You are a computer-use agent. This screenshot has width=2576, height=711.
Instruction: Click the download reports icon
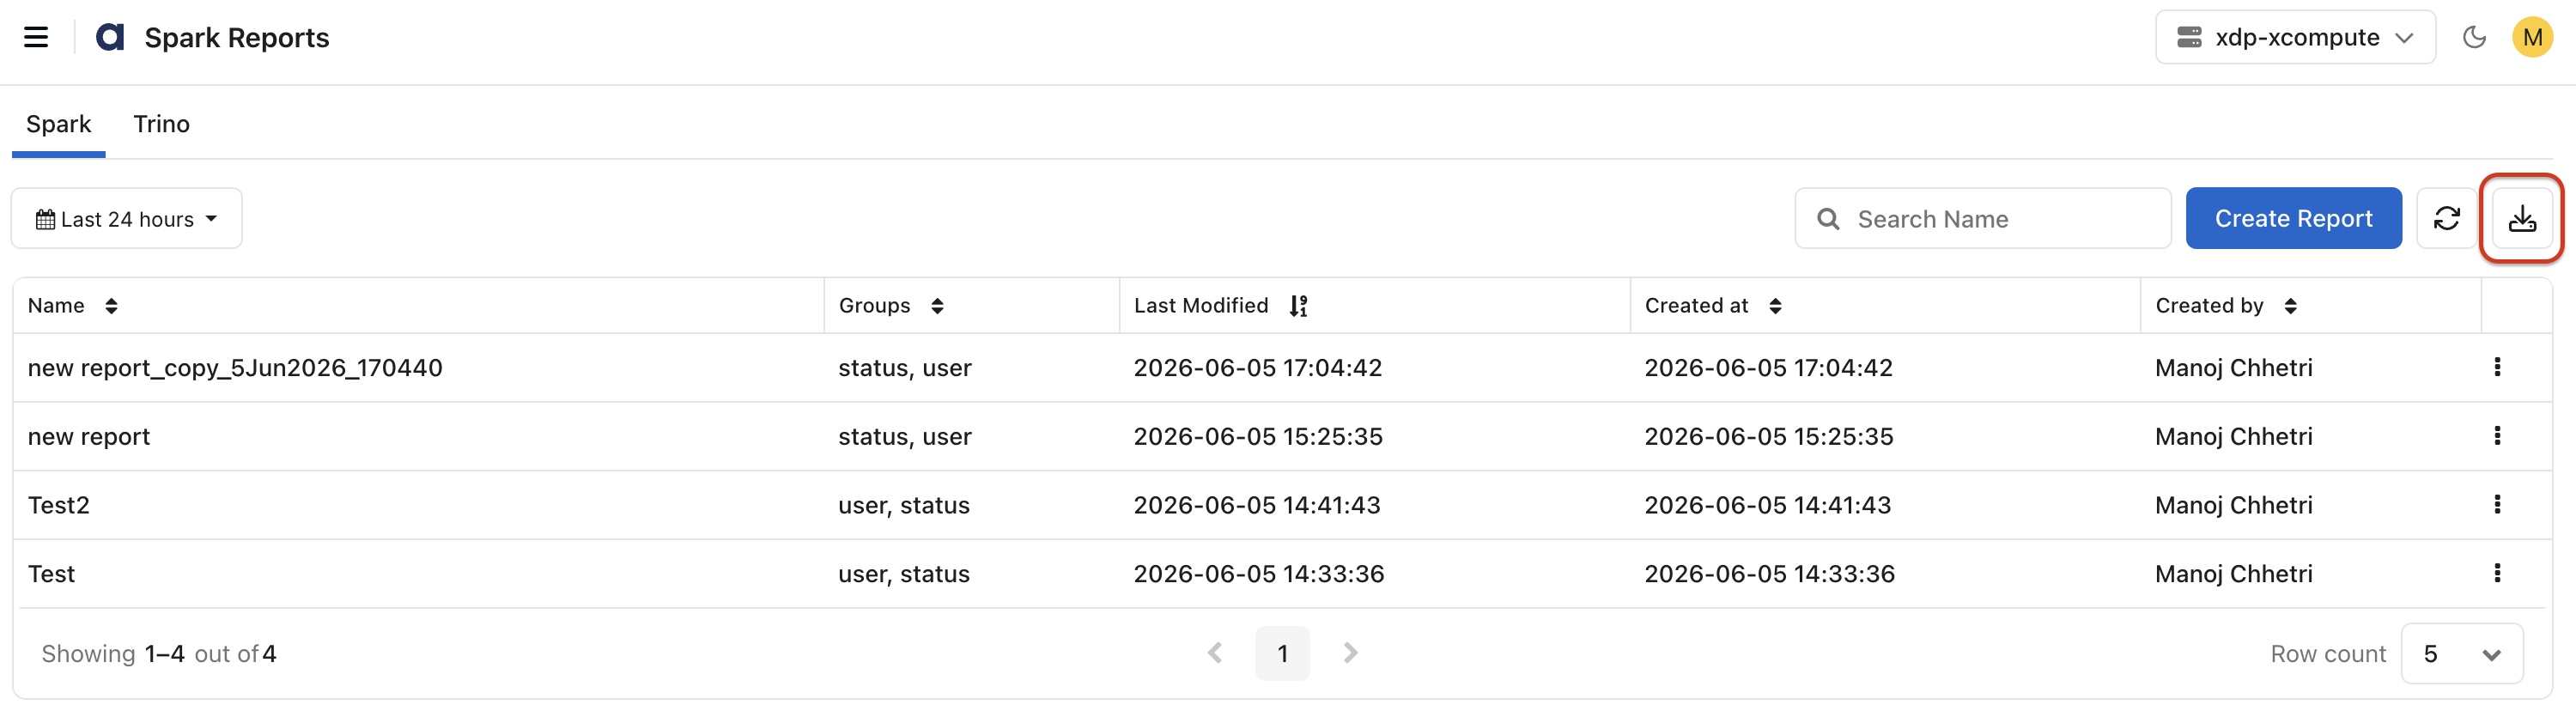pos(2521,219)
